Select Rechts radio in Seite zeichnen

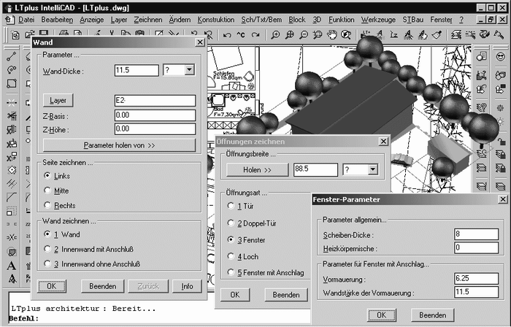[x=47, y=205]
